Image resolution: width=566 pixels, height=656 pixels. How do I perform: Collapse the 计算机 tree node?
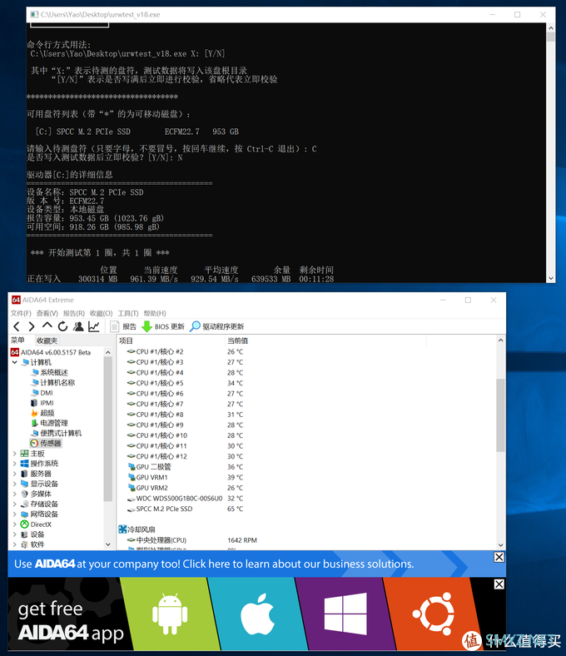point(15,362)
